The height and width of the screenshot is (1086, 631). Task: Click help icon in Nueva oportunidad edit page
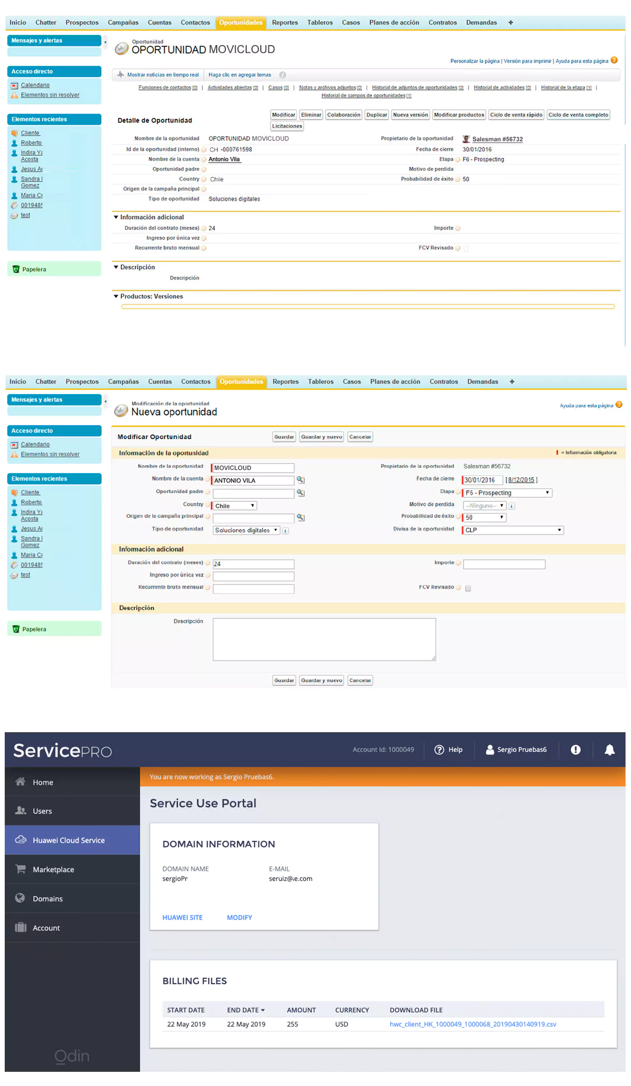(619, 404)
